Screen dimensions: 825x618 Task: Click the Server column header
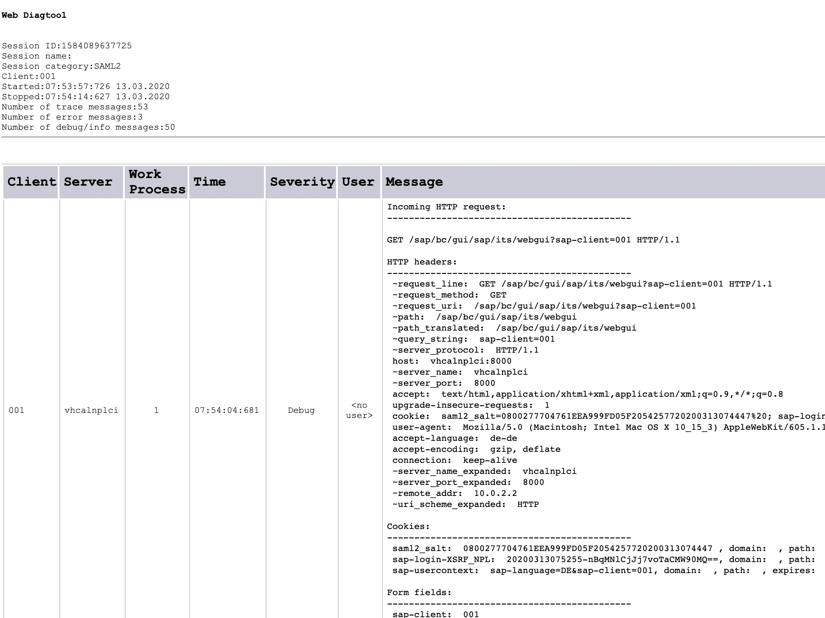point(88,182)
